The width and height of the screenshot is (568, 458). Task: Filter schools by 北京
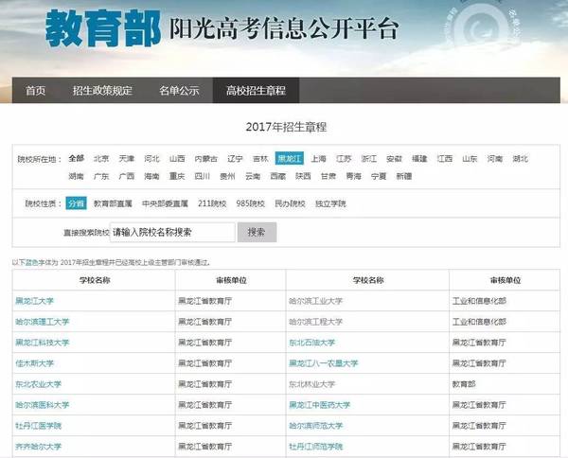click(101, 159)
